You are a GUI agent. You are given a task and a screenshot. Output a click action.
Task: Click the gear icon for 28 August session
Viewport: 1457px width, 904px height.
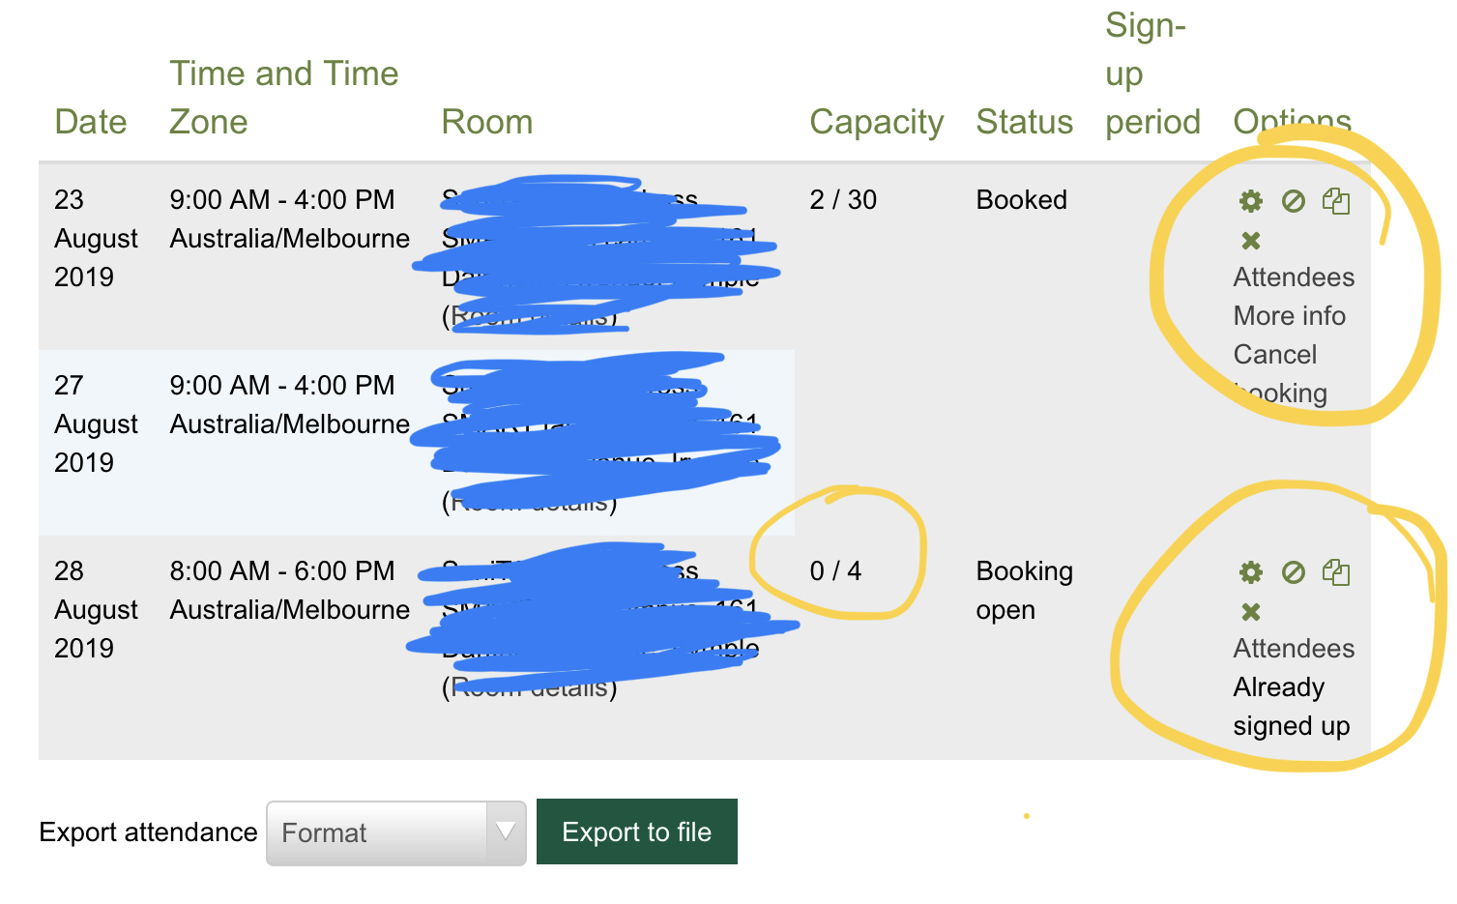(1251, 572)
